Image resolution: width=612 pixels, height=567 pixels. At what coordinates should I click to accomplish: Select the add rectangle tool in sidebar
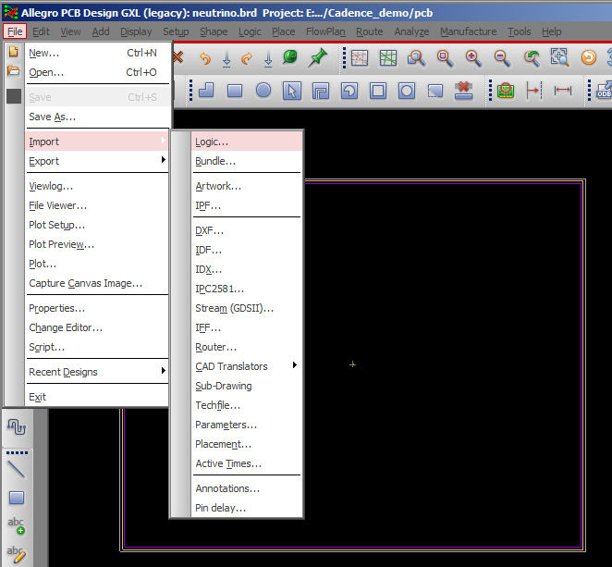(17, 498)
